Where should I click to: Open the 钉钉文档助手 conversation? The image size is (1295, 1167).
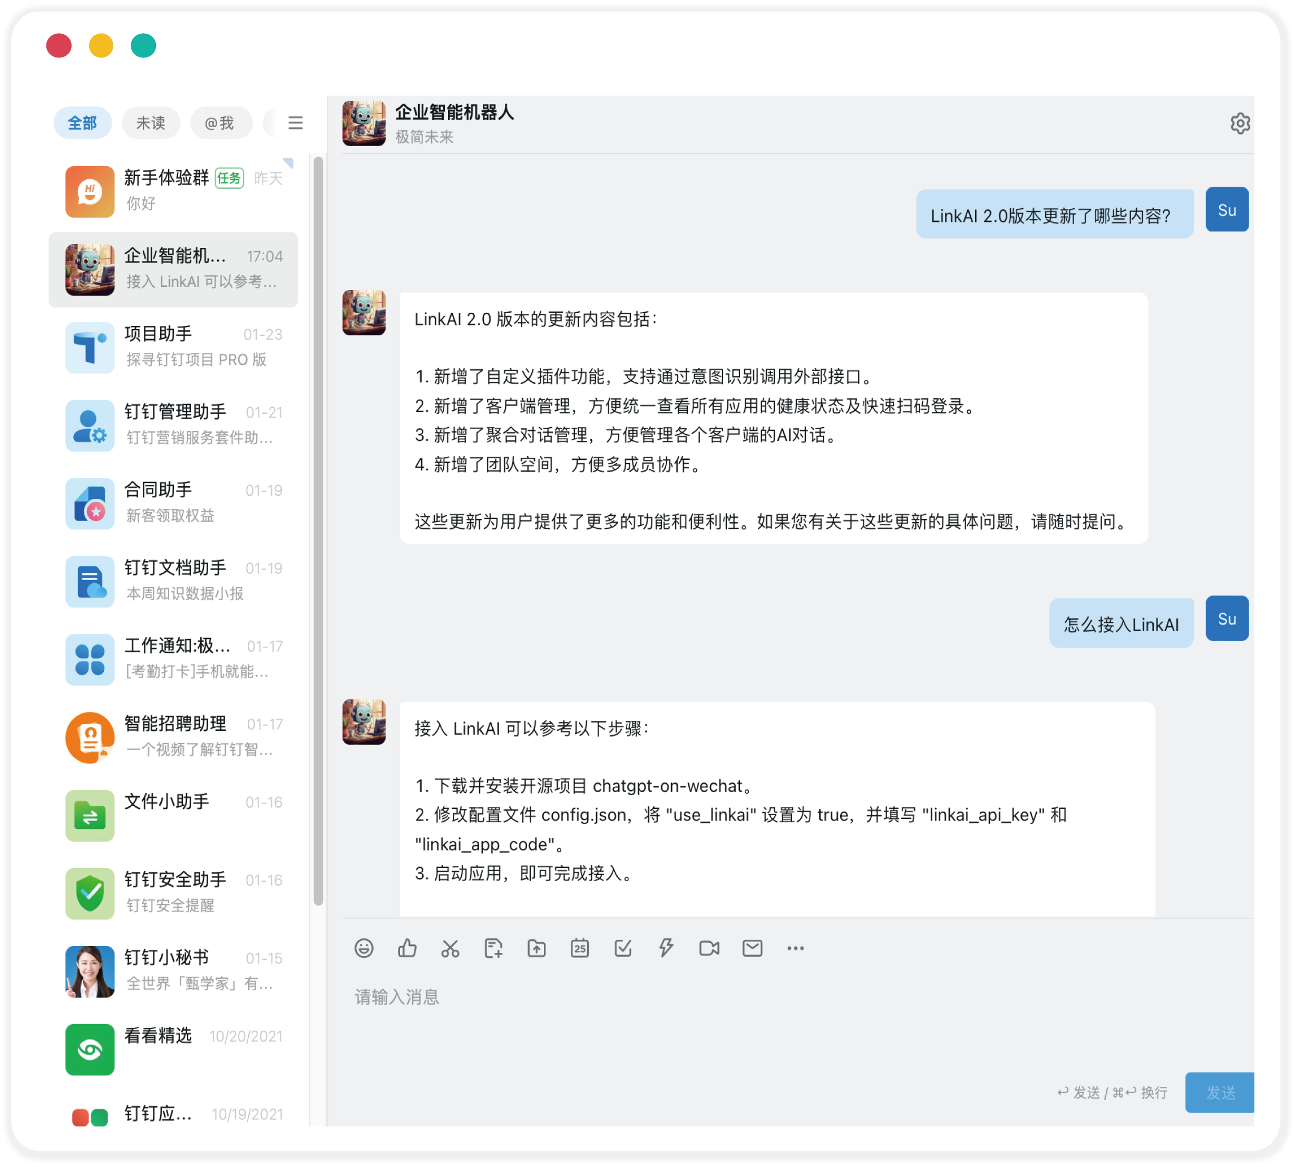pos(173,581)
